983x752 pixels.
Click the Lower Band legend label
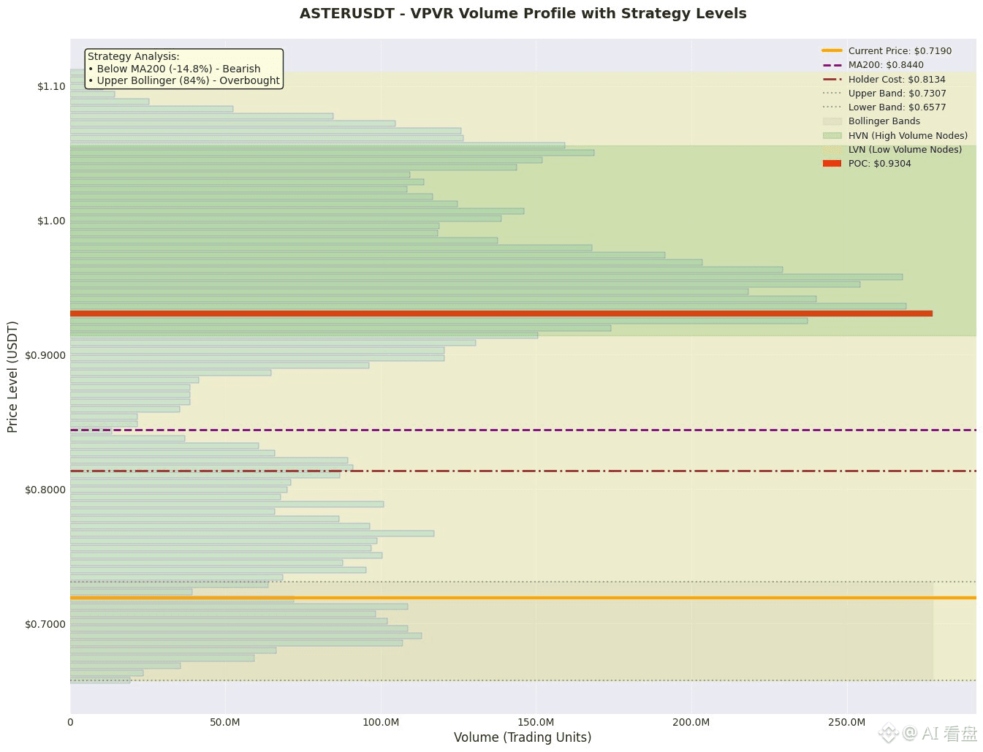(897, 107)
